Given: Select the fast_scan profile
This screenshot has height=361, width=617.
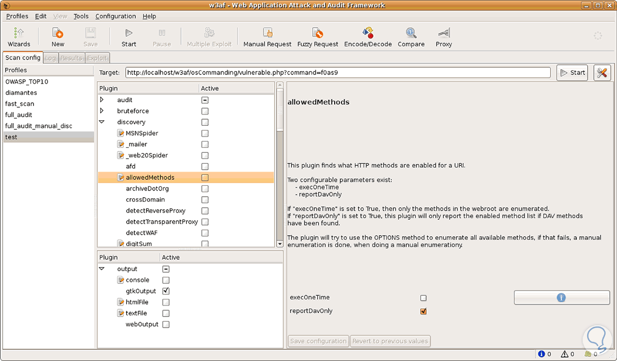Looking at the screenshot, I should point(49,104).
